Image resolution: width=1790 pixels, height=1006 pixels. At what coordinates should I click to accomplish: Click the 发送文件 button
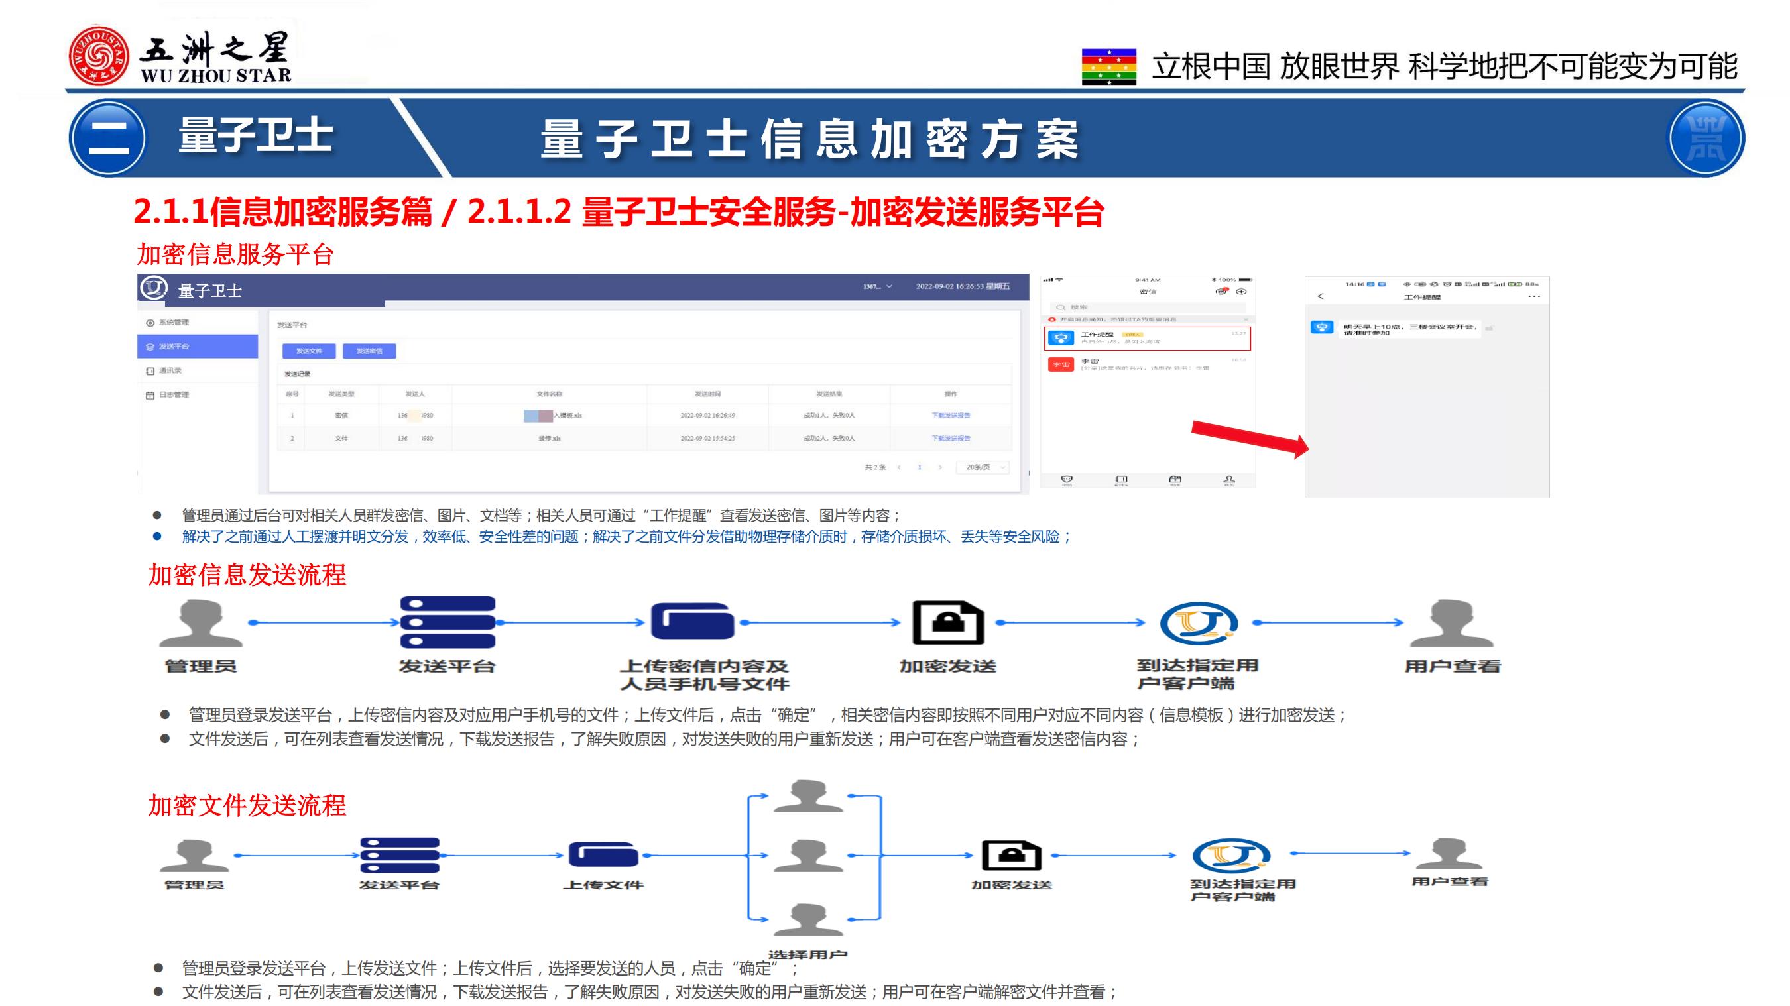click(x=310, y=351)
